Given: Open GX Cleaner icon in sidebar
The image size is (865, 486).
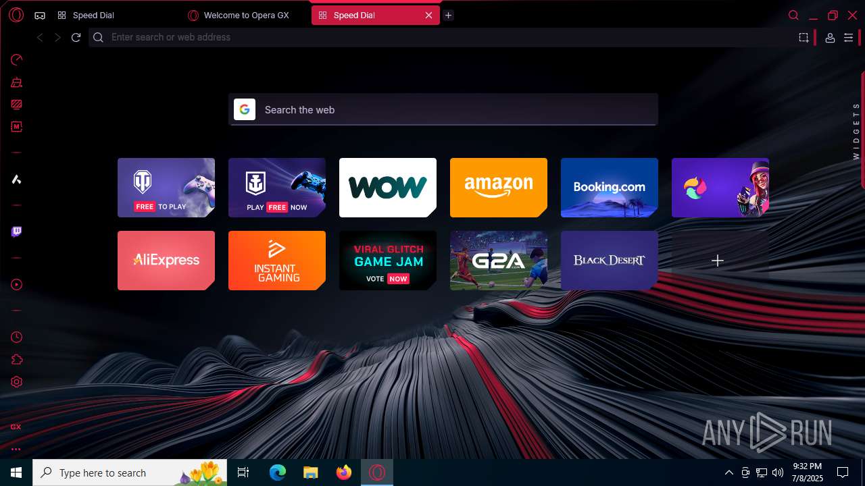Looking at the screenshot, I should click(x=16, y=82).
